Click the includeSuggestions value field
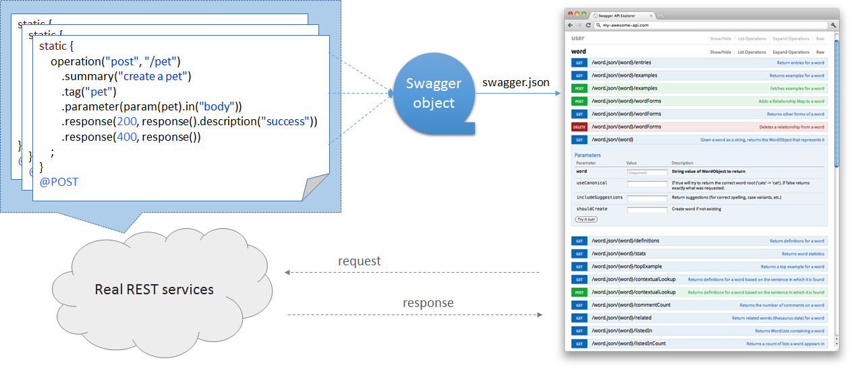 coord(647,198)
